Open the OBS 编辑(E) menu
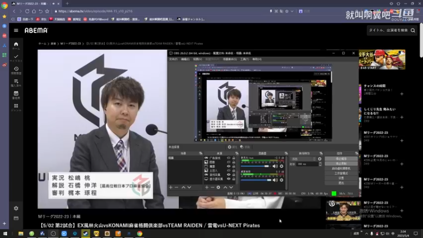This screenshot has height=238, width=423. [185, 59]
